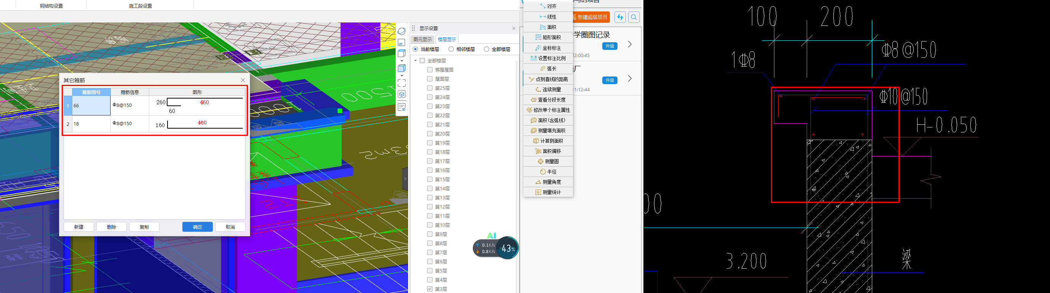Viewport: 1050px width, 293px height.
Task: Select the 面积(含弧线) tool
Action: point(548,120)
